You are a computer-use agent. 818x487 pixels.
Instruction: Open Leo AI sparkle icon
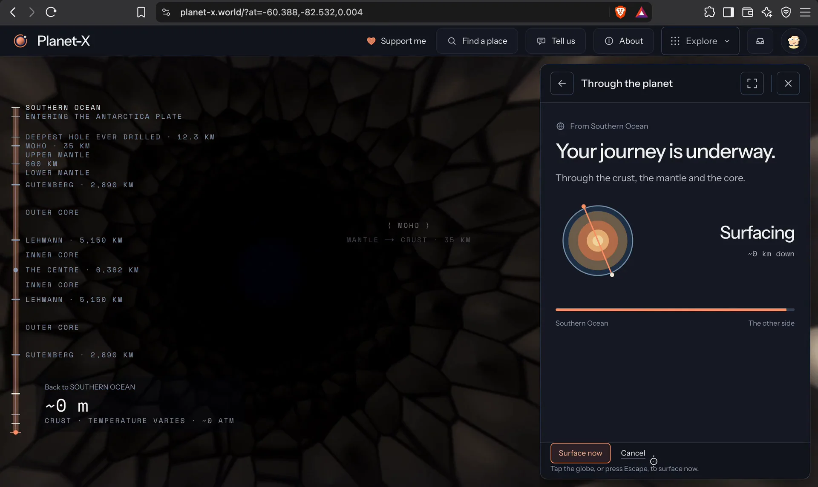pos(767,12)
